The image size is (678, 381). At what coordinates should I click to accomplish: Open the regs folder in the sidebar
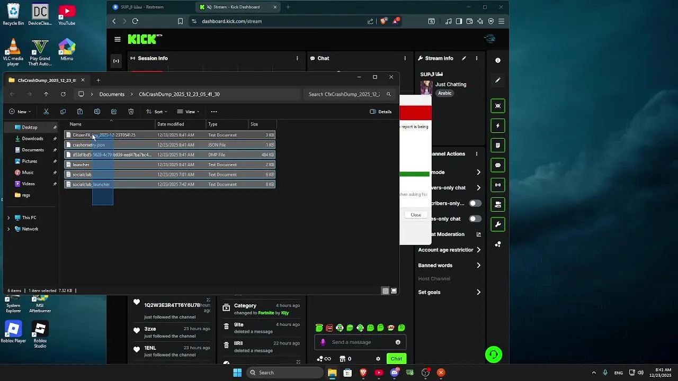pos(26,195)
